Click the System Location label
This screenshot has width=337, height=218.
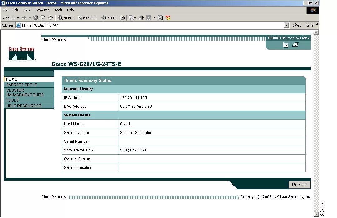coord(78,168)
